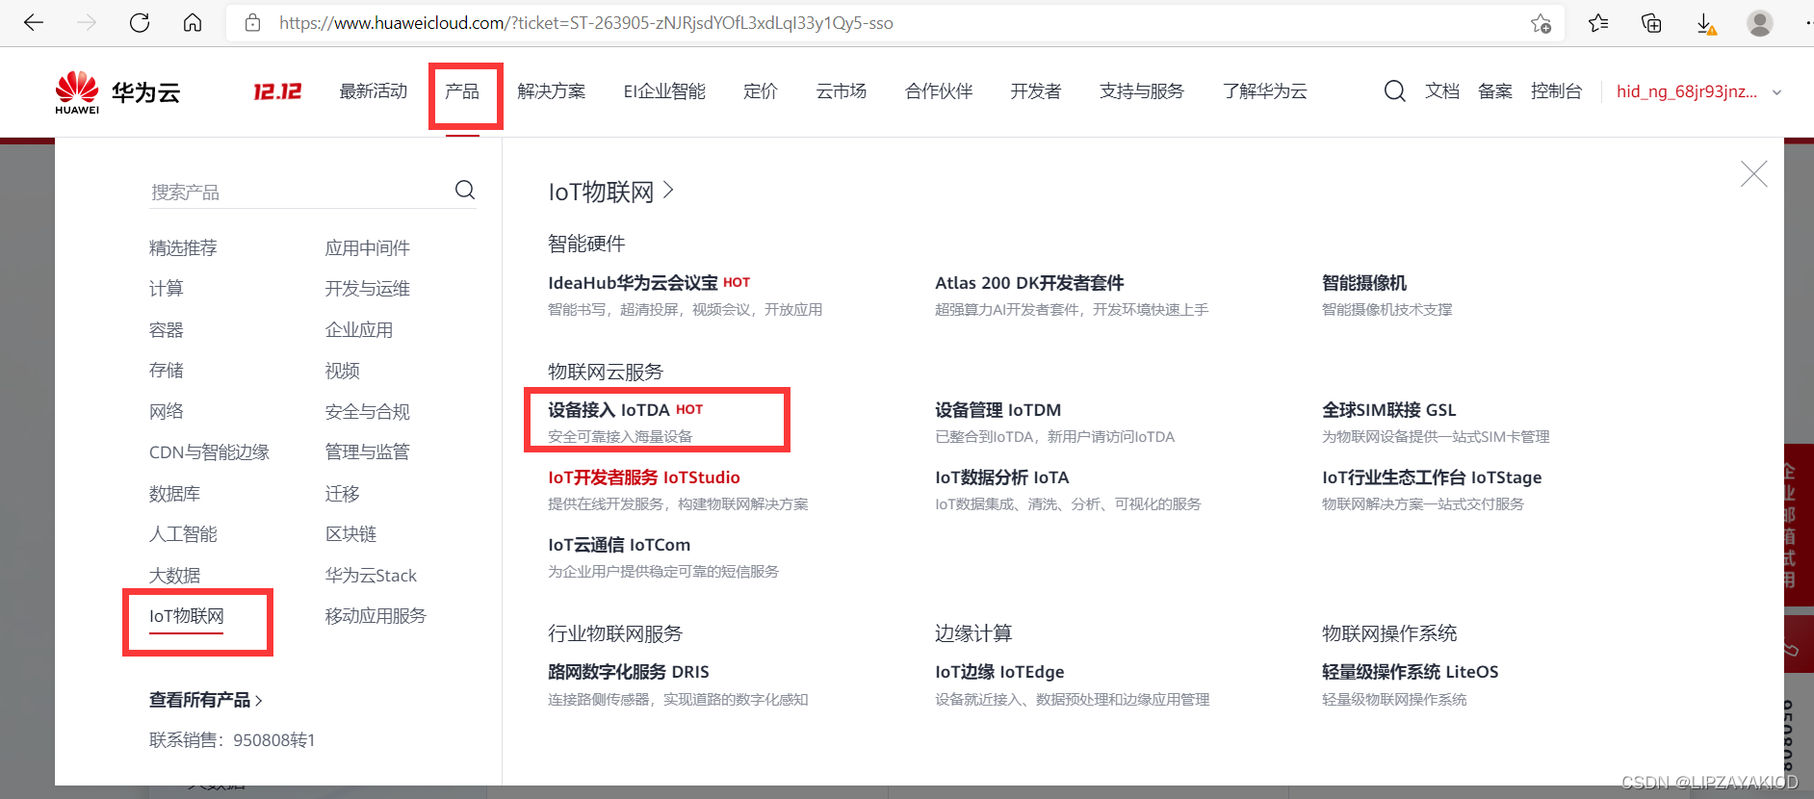
Task: Open the 定价 menu
Action: [x=761, y=91]
